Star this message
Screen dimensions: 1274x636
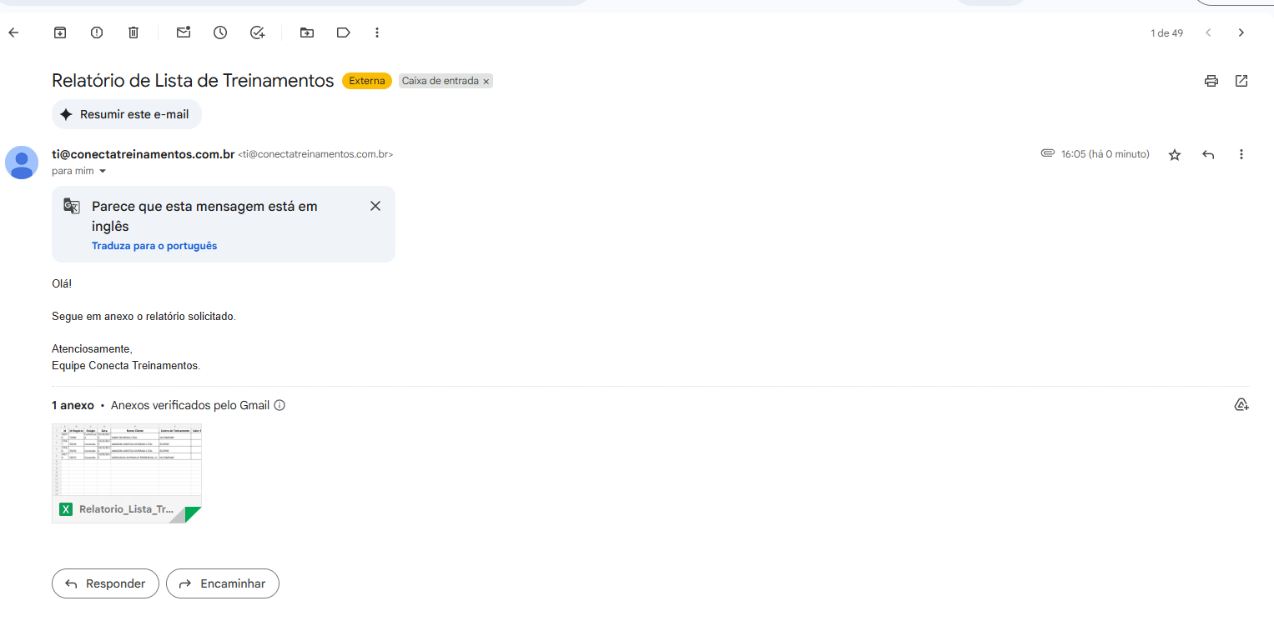[1175, 154]
